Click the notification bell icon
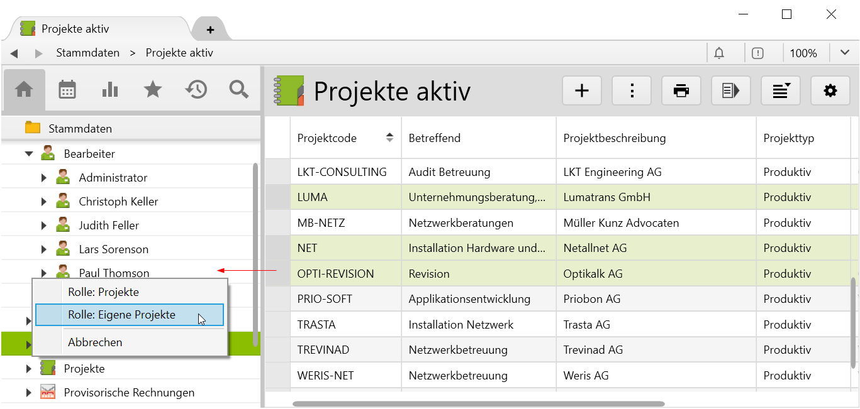Image resolution: width=860 pixels, height=409 pixels. pos(719,53)
